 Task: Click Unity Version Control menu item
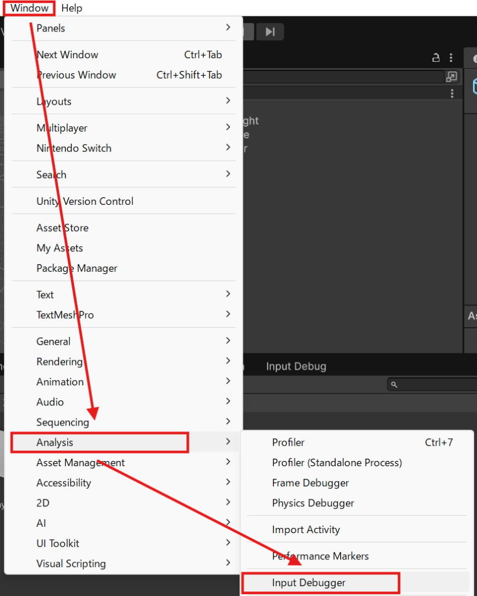point(85,201)
